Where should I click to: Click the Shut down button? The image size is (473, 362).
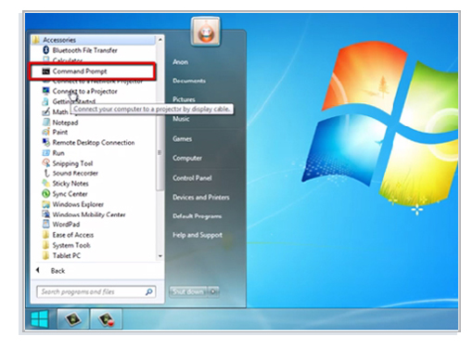[188, 291]
